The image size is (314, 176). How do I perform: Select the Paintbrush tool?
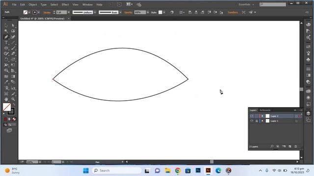13,48
